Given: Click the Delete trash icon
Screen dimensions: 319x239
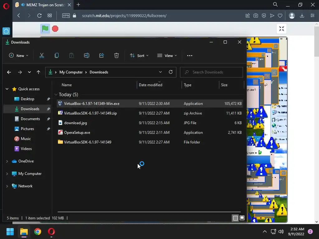Looking at the screenshot, I should coord(117,55).
